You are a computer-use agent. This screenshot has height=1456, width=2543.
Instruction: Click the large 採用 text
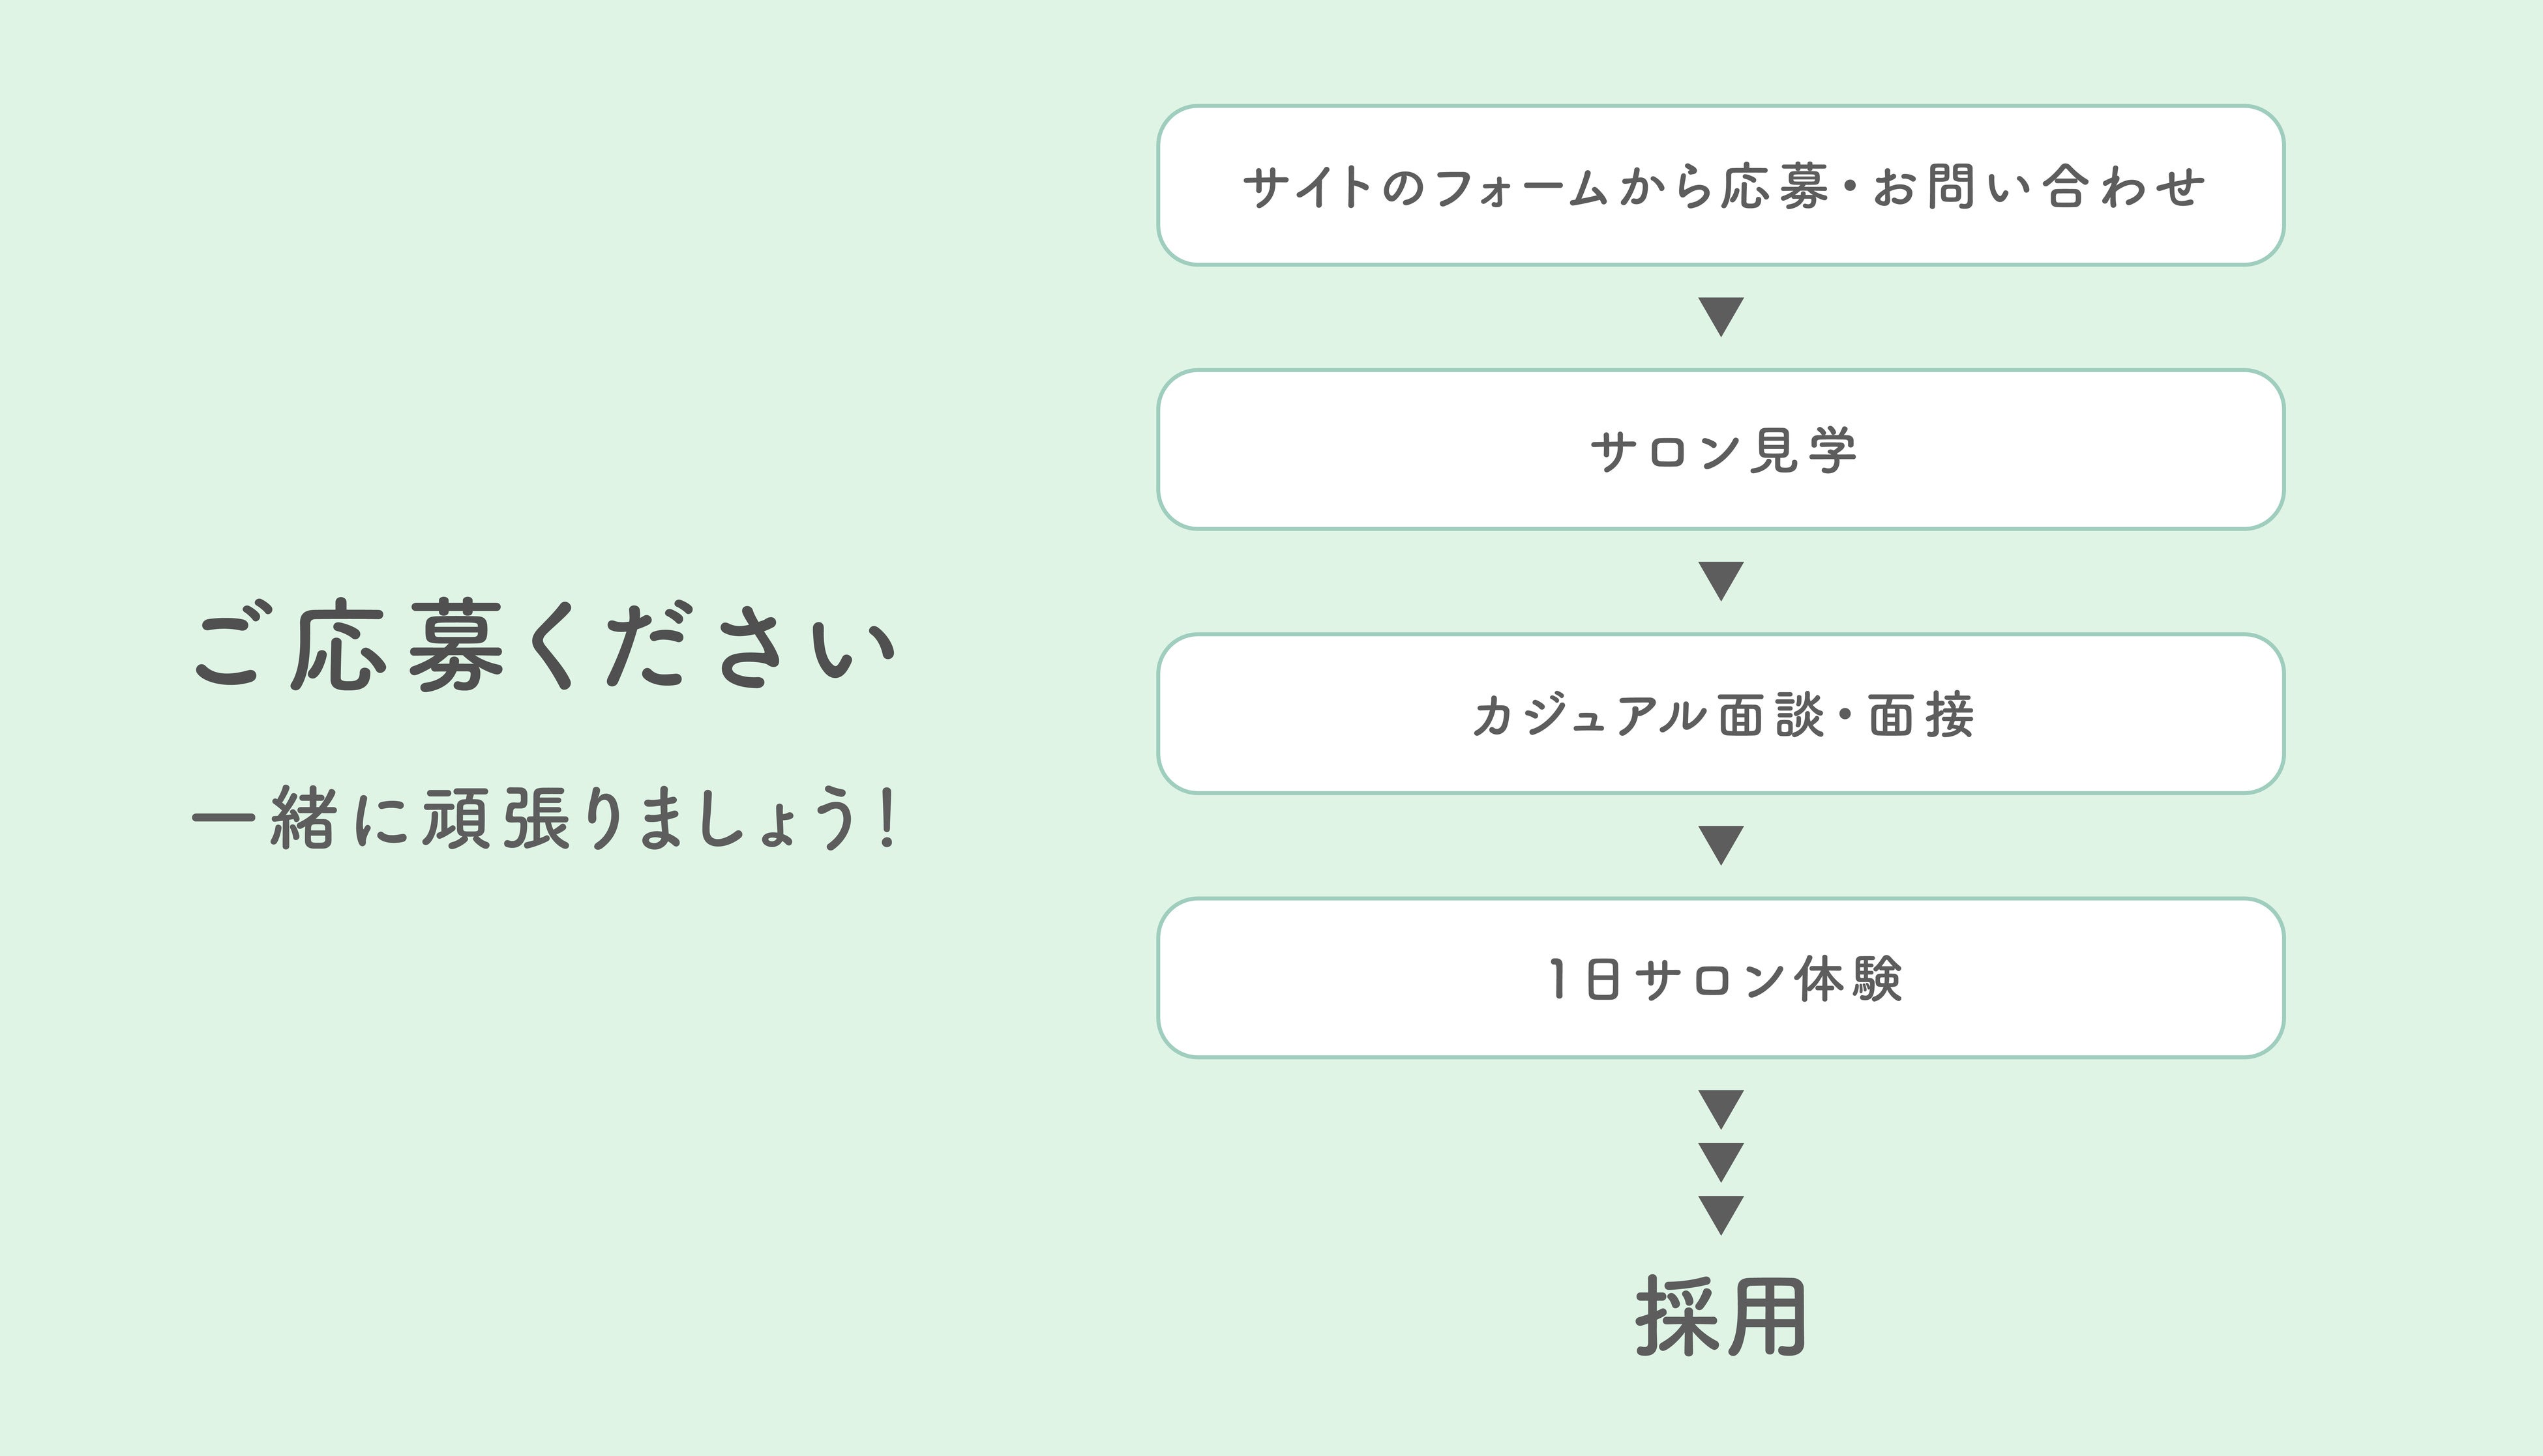click(1721, 1317)
